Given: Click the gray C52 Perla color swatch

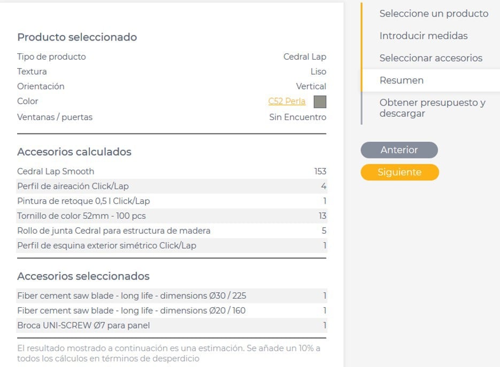Looking at the screenshot, I should click(320, 101).
